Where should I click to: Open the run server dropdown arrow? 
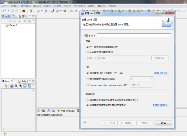(x=61, y=11)
